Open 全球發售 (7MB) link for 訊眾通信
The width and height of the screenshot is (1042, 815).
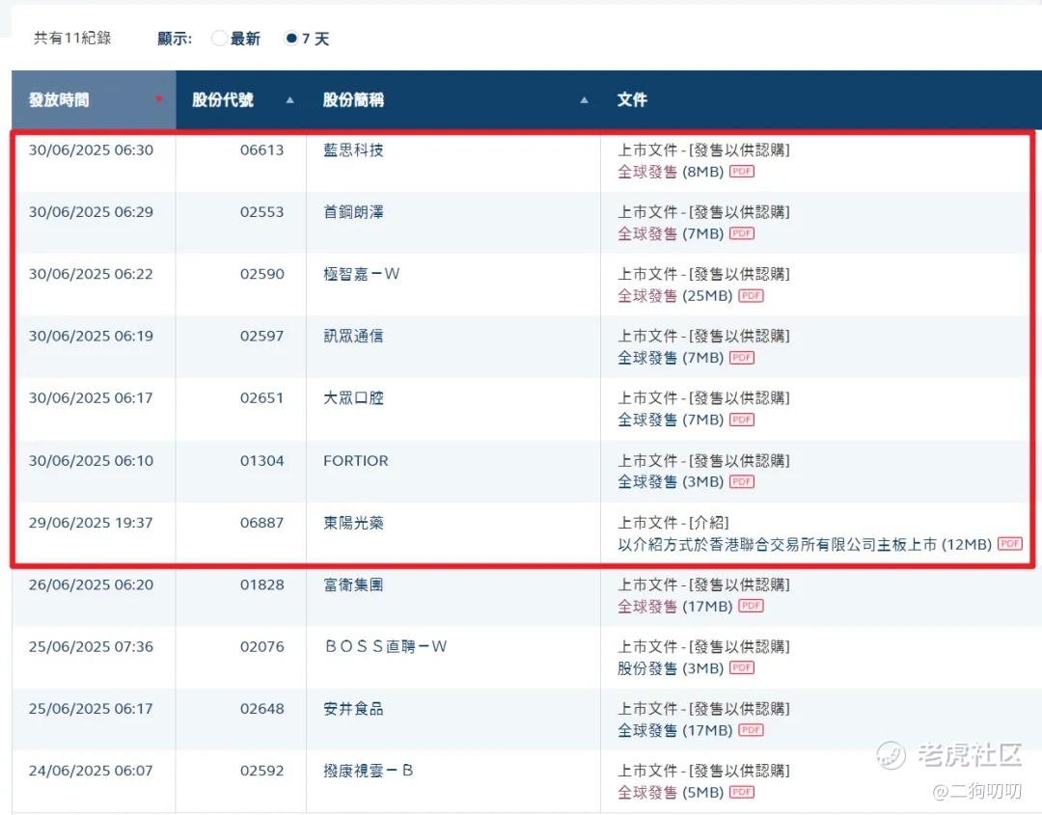click(x=671, y=358)
